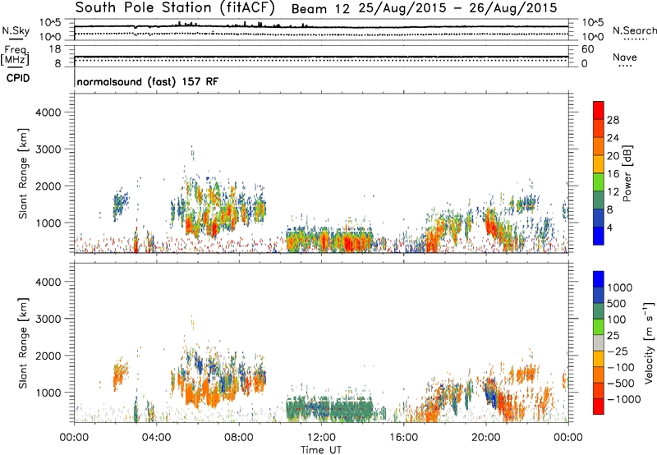This screenshot has height=455, width=657.
Task: Click the strong red echo near 13:00 in Power panel
Action: 348,242
